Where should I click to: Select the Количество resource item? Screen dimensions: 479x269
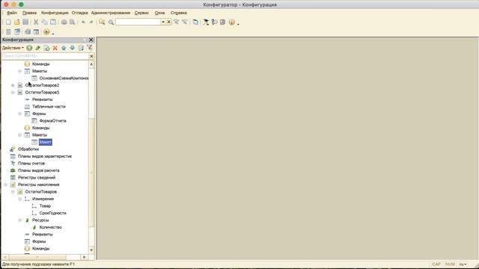50,227
